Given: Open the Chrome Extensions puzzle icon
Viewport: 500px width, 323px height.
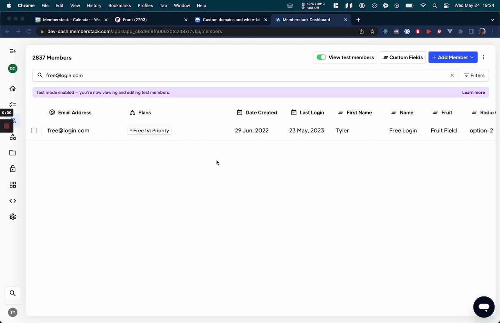Looking at the screenshot, I should (x=461, y=31).
